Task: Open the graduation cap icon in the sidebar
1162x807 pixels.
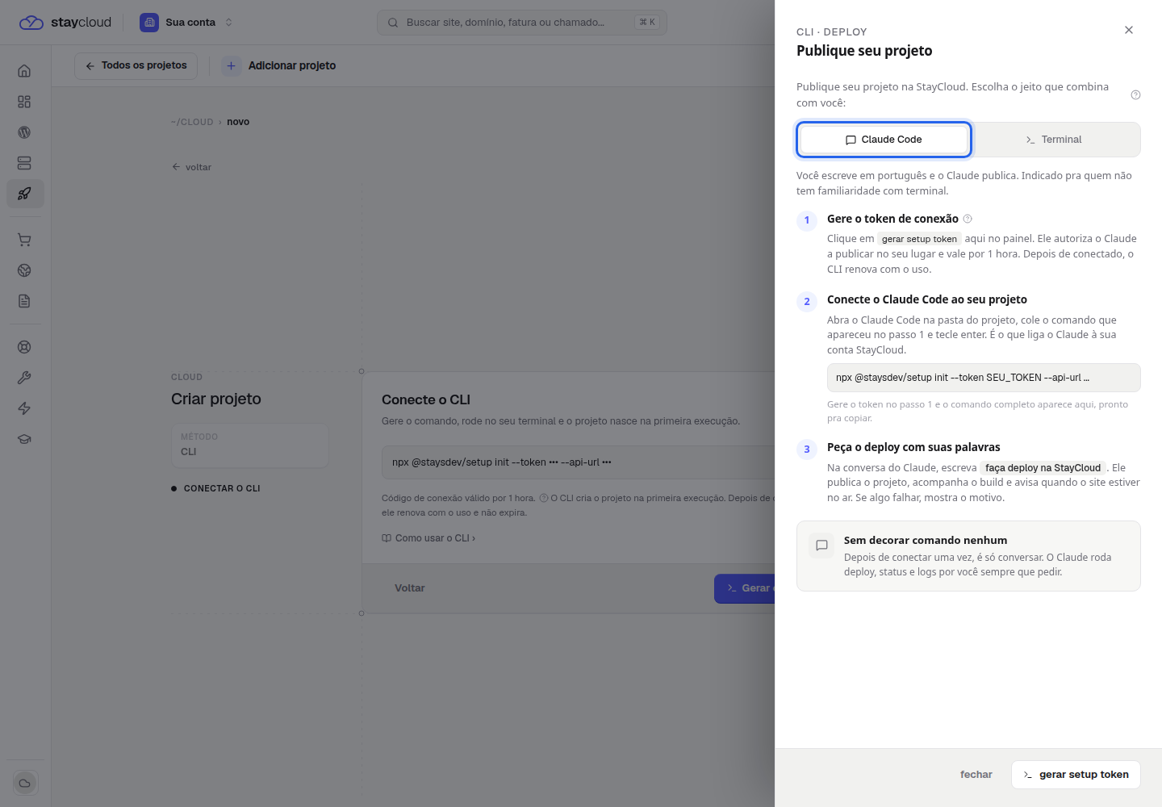Action: [x=24, y=439]
